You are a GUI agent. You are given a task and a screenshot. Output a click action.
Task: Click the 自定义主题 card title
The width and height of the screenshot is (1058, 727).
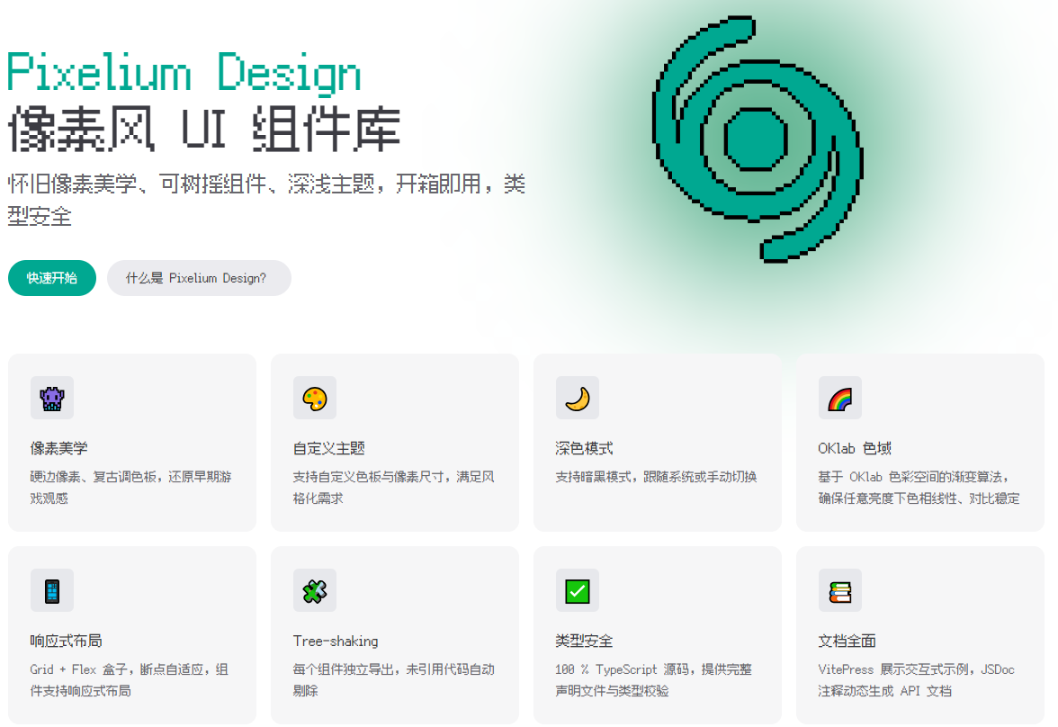[x=328, y=448]
